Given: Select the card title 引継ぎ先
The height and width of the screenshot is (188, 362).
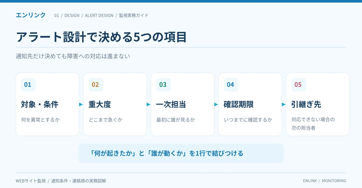Looking at the screenshot, I should coord(306,104).
